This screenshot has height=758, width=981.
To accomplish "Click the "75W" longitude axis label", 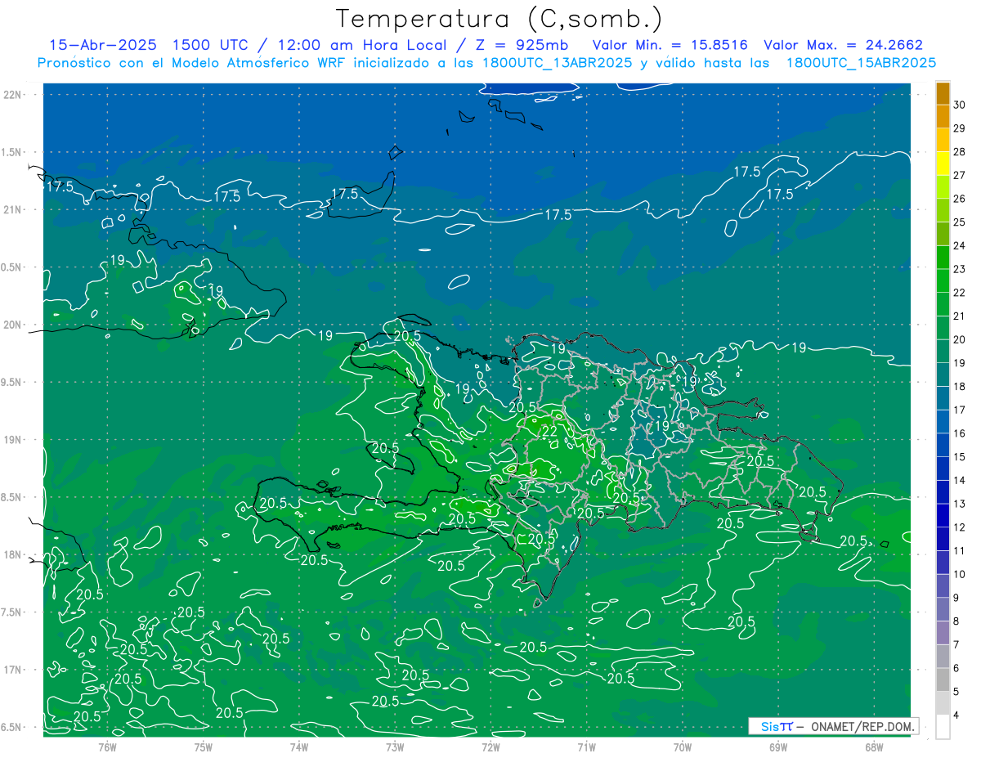I will click(x=204, y=747).
